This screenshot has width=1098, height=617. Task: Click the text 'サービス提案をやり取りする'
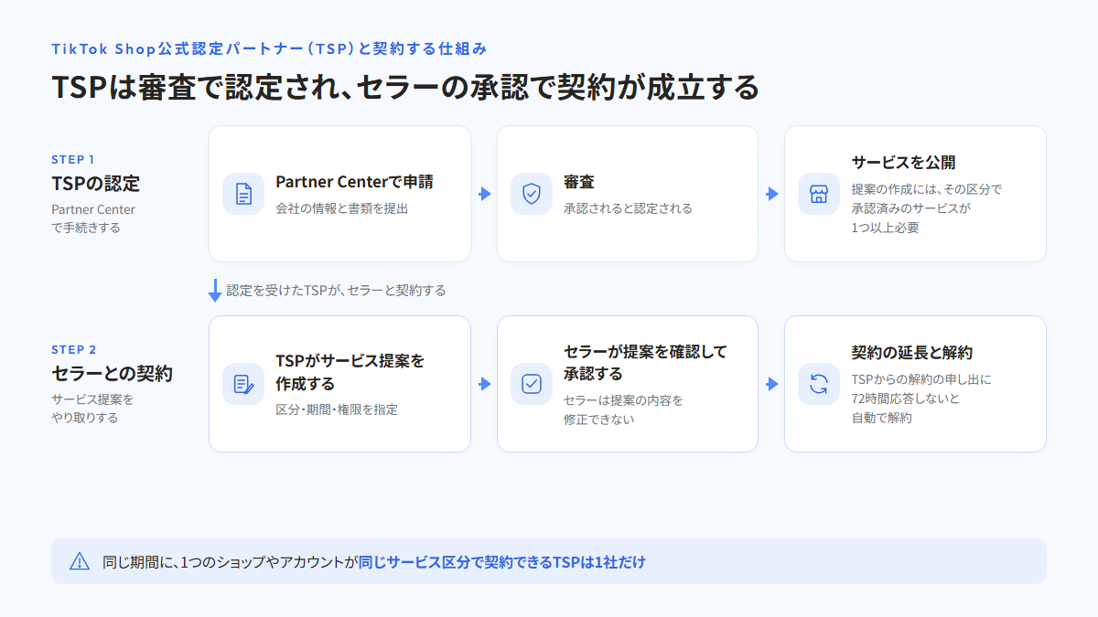92,409
